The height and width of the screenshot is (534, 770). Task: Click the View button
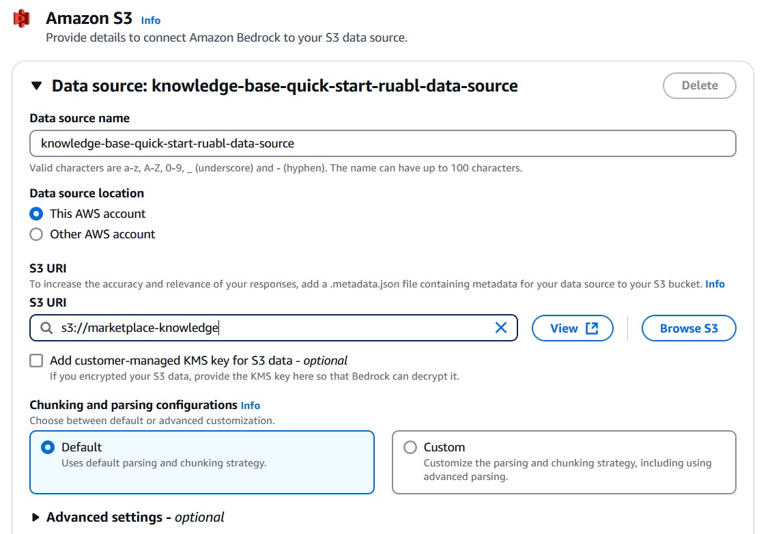(x=573, y=328)
